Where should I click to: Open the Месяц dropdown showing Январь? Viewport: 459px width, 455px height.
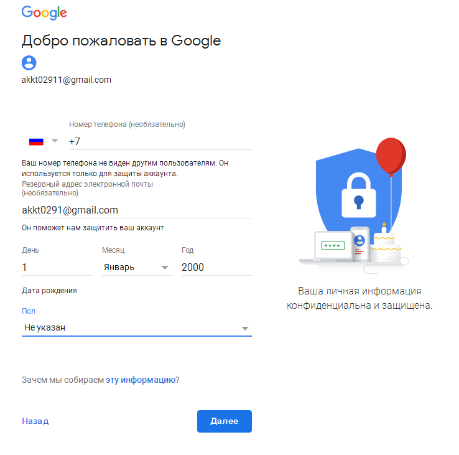pyautogui.click(x=136, y=267)
